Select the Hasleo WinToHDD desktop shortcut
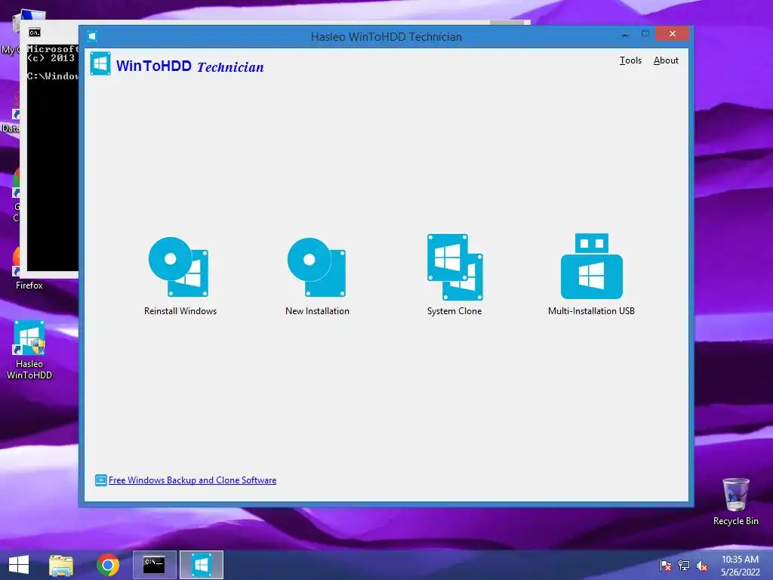 (29, 350)
